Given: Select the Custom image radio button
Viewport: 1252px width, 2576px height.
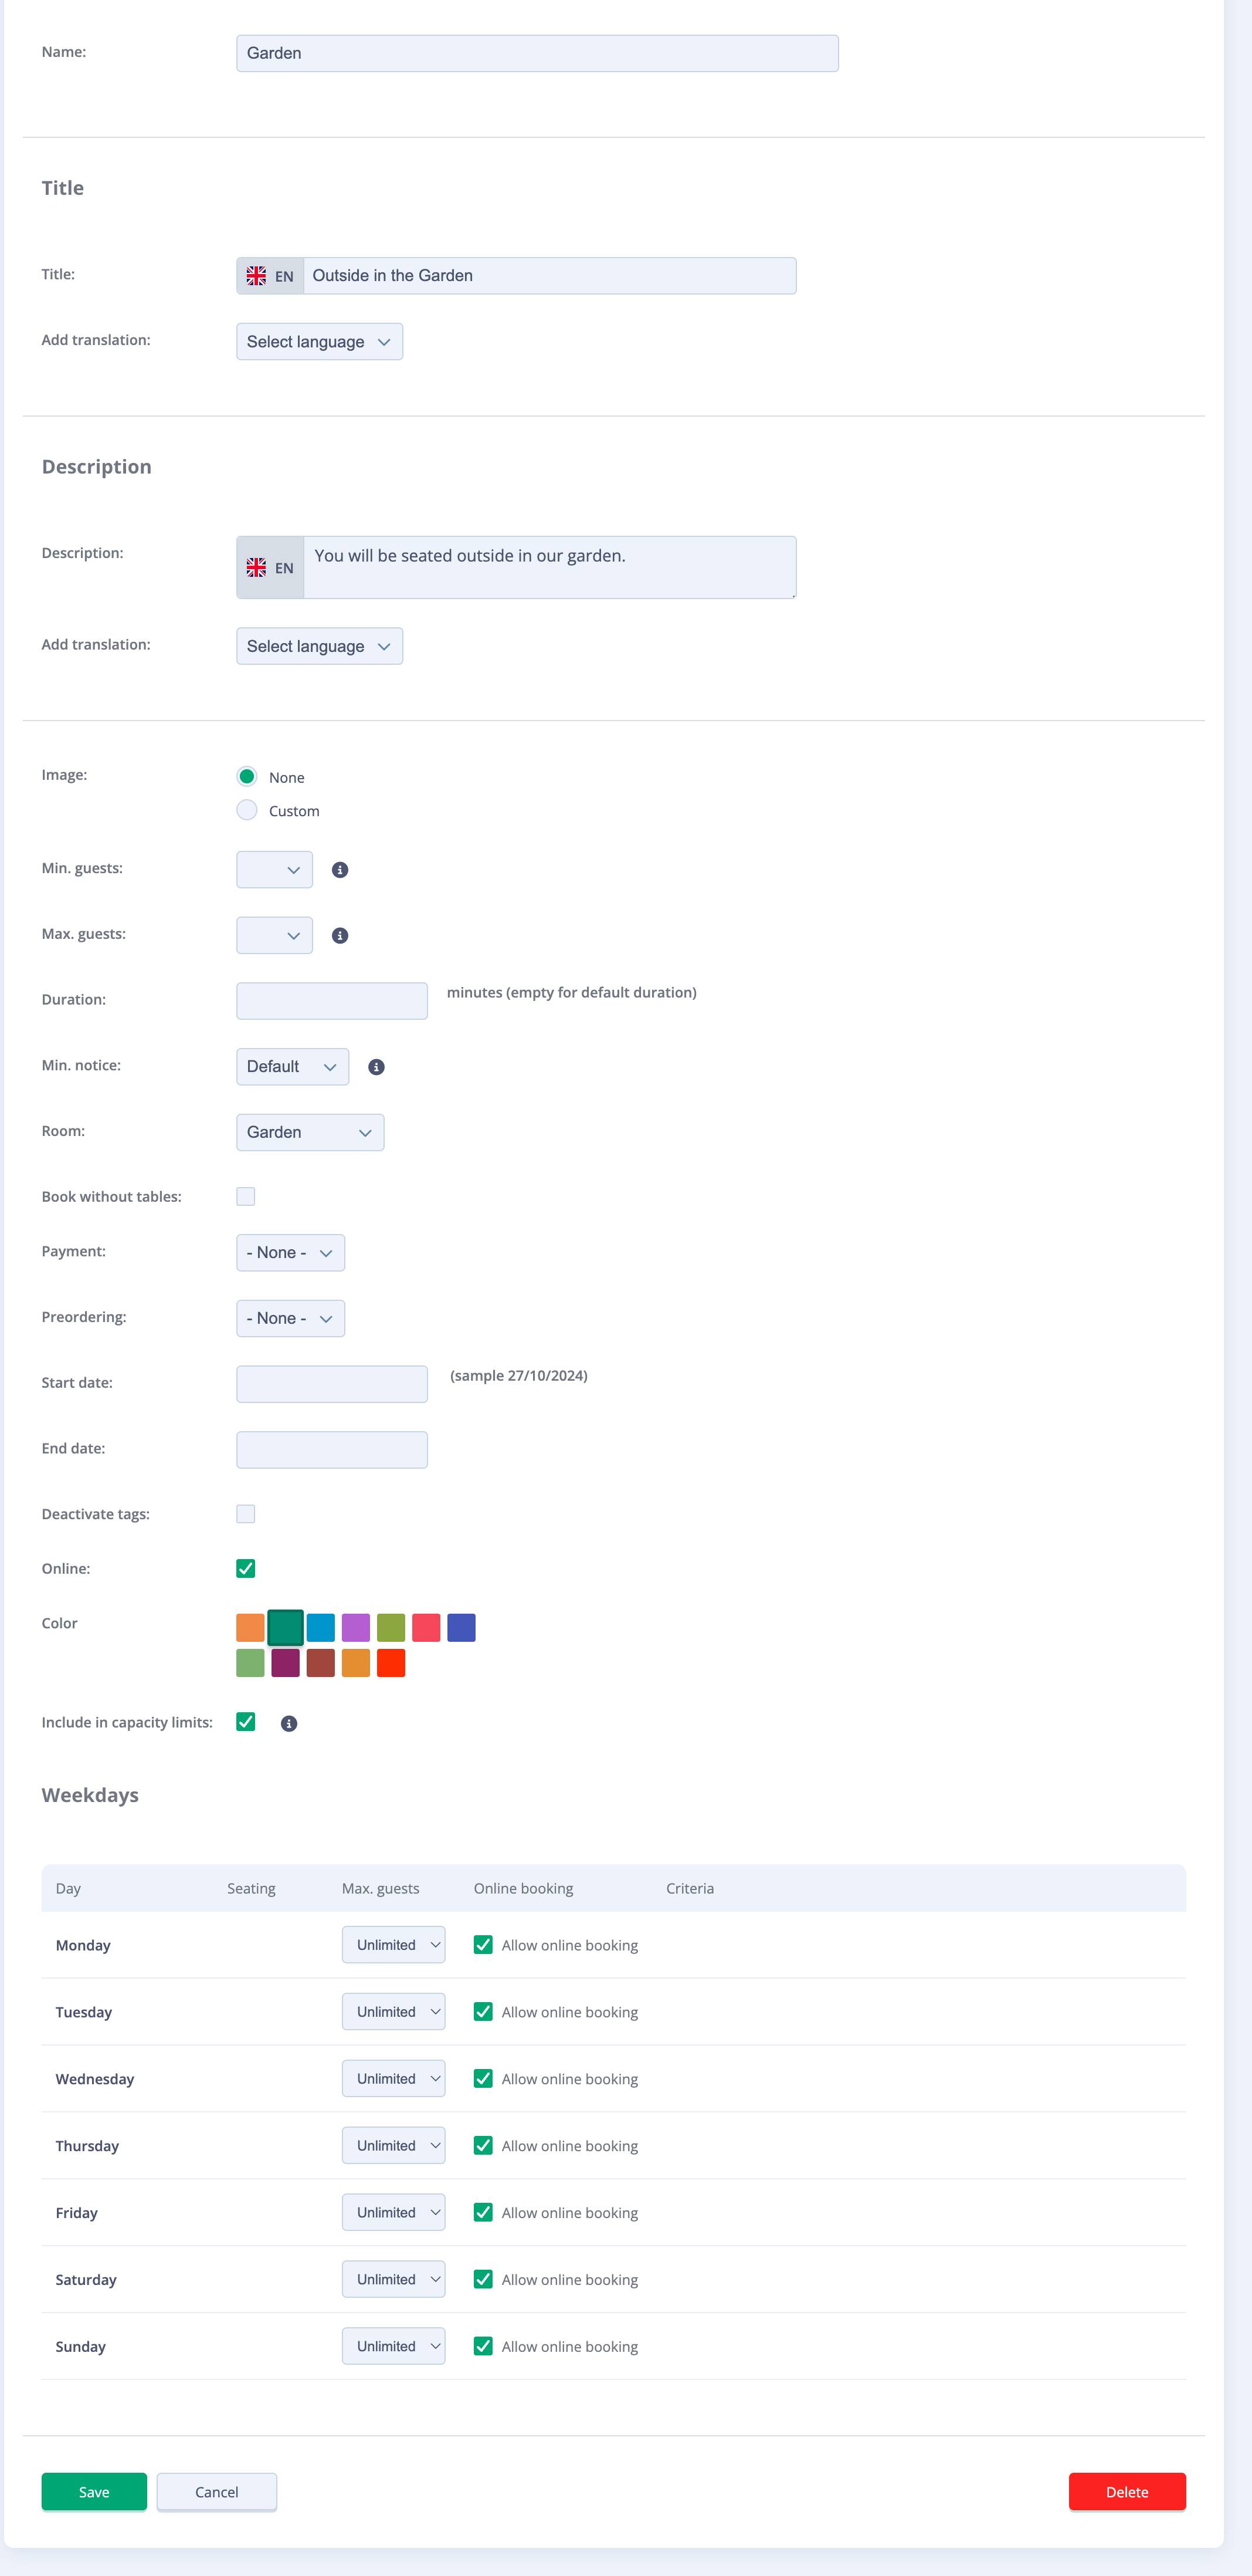Looking at the screenshot, I should (247, 810).
